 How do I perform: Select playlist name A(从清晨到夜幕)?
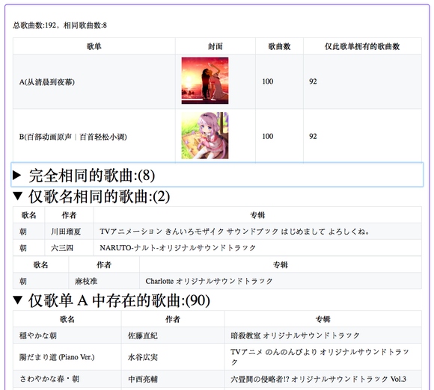tap(47, 82)
